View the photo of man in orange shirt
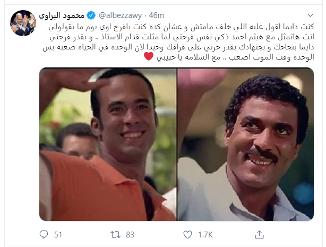Image resolution: width=326 pixels, height=247 pixels. click(x=108, y=144)
